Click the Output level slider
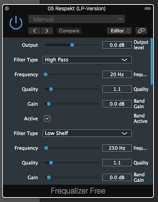 pyautogui.click(x=72, y=45)
